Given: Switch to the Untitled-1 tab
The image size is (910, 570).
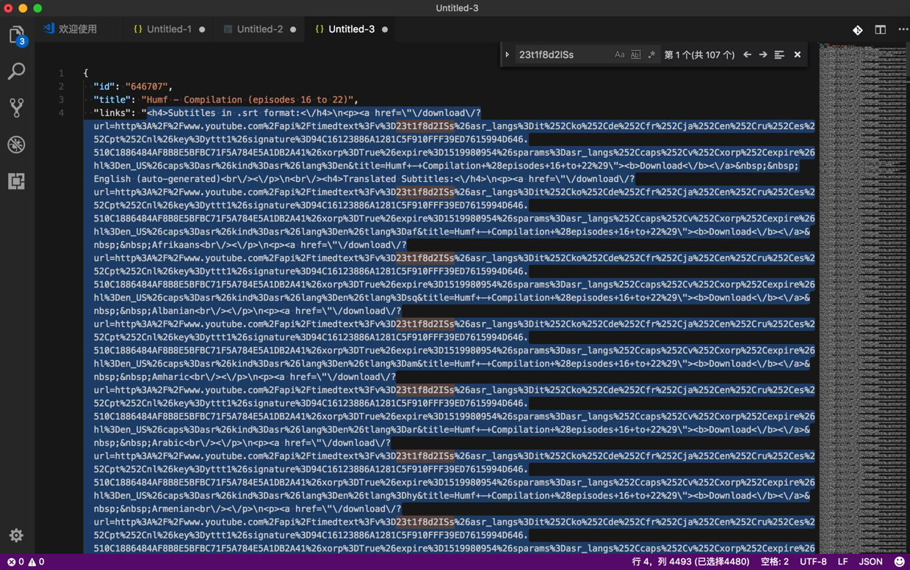Looking at the screenshot, I should coord(169,29).
